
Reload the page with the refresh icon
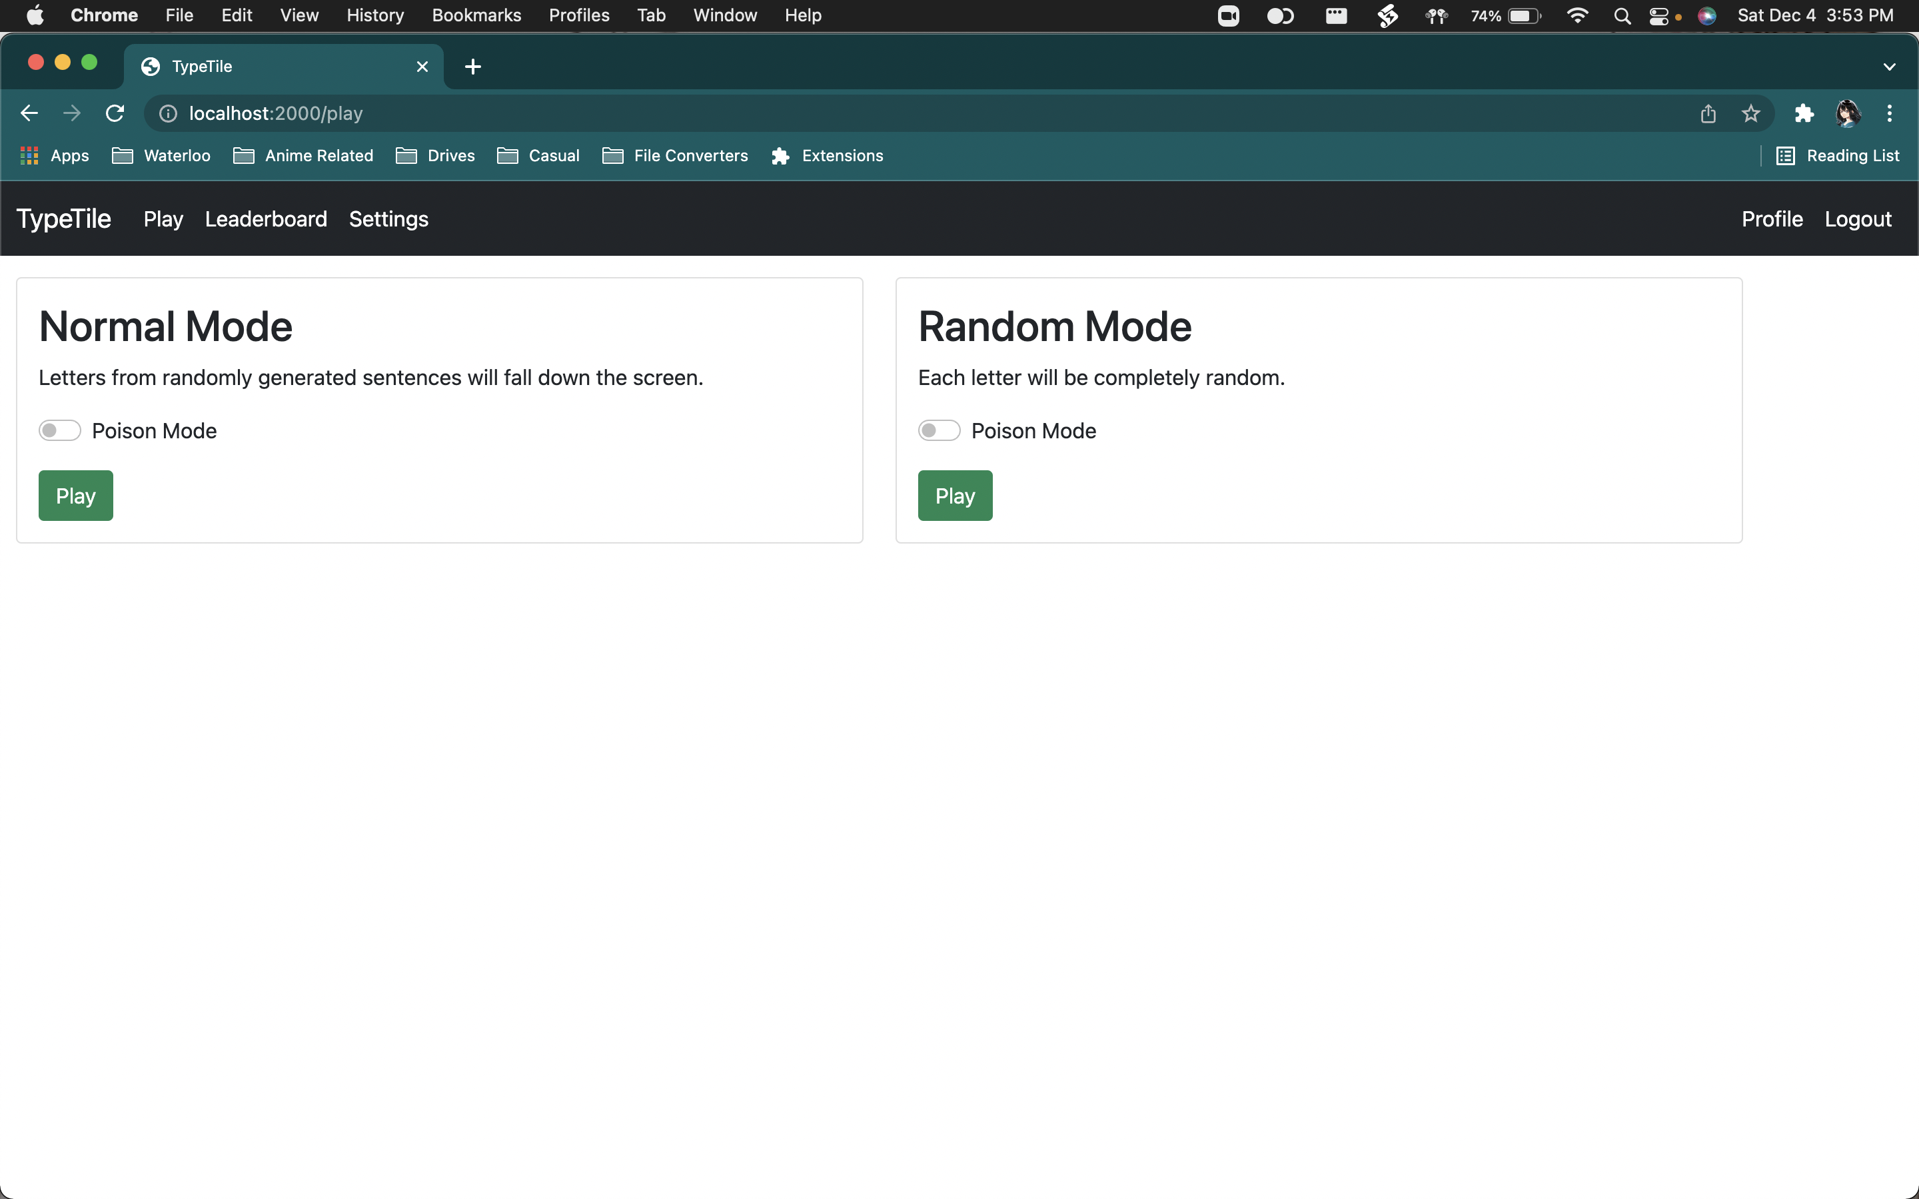tap(115, 113)
